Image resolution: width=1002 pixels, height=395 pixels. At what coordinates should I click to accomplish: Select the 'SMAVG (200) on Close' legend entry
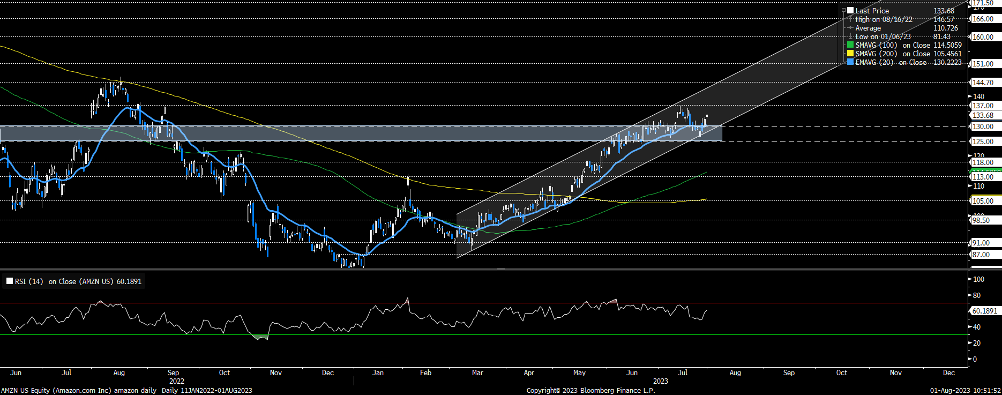click(893, 54)
